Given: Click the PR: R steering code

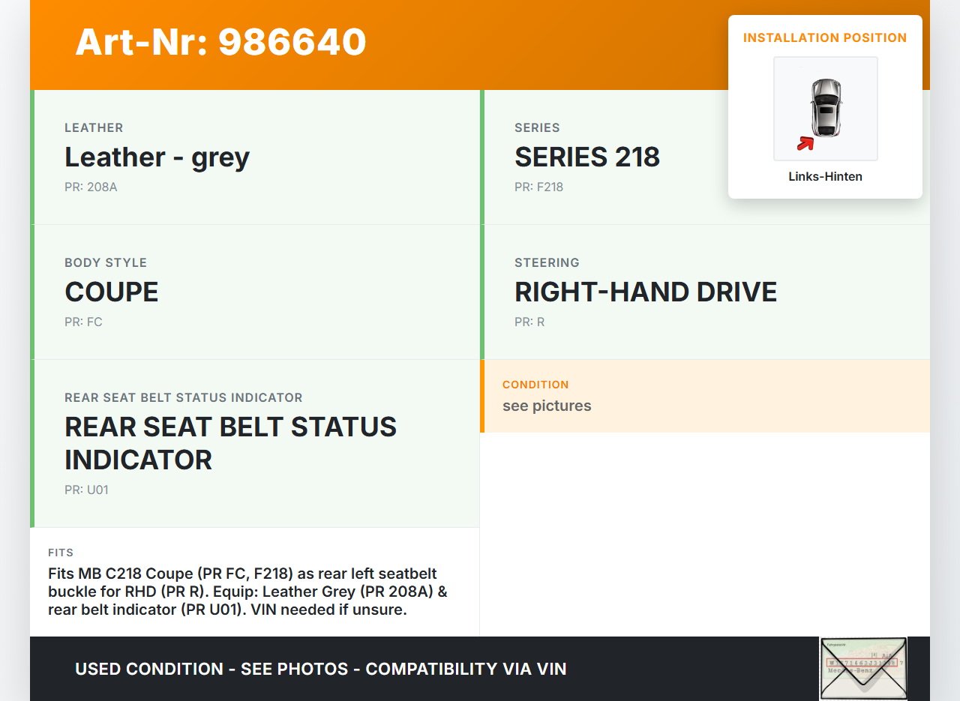Looking at the screenshot, I should coord(529,322).
